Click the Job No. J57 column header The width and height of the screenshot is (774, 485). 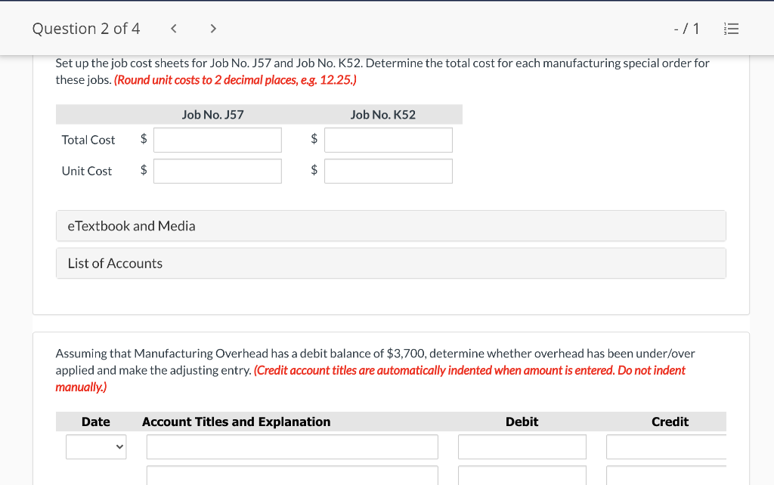coord(213,115)
